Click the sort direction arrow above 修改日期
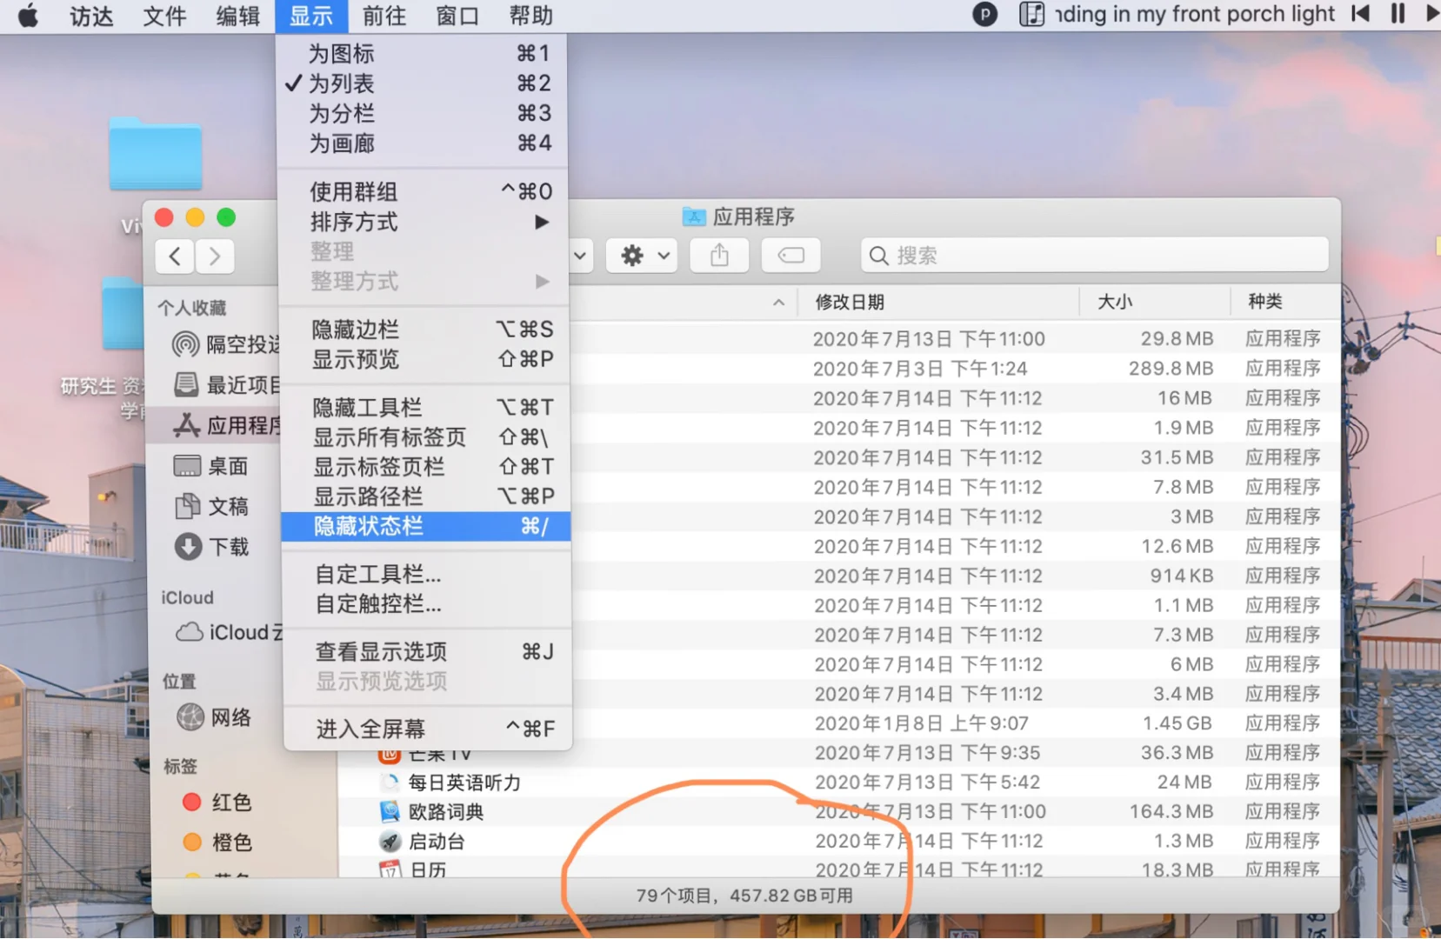Screen dimensions: 1441x939 tap(778, 302)
